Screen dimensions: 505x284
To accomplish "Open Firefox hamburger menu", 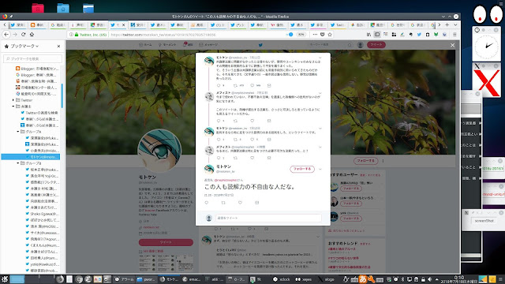I will tap(454, 35).
